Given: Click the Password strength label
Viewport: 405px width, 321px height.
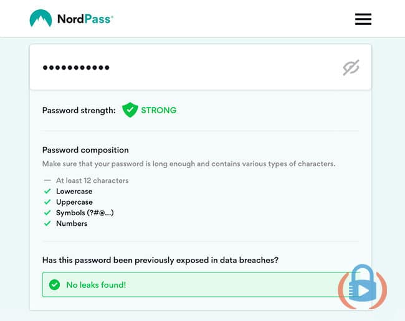Looking at the screenshot, I should coord(79,110).
